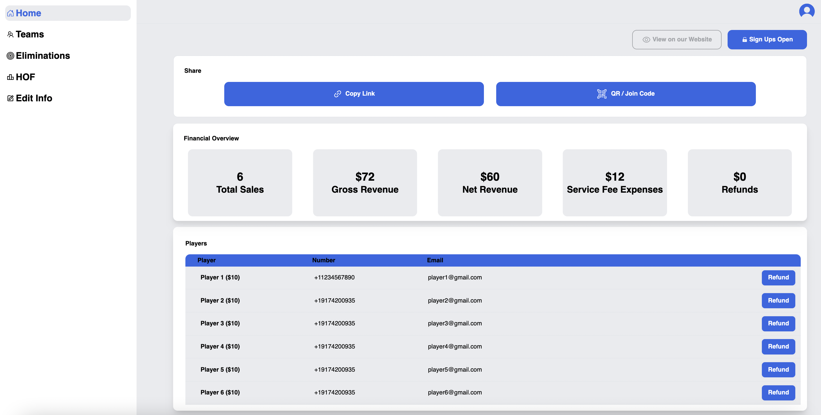Refund Player 1
The height and width of the screenshot is (415, 821).
[x=778, y=277]
